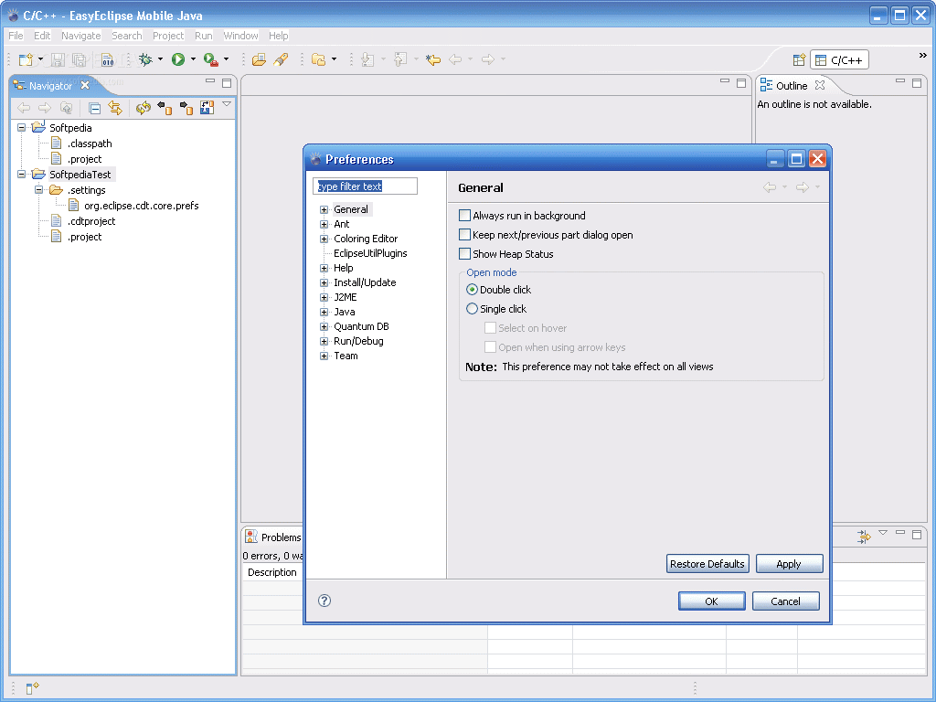This screenshot has height=702, width=936.
Task: Open the Edit menu
Action: coord(42,36)
